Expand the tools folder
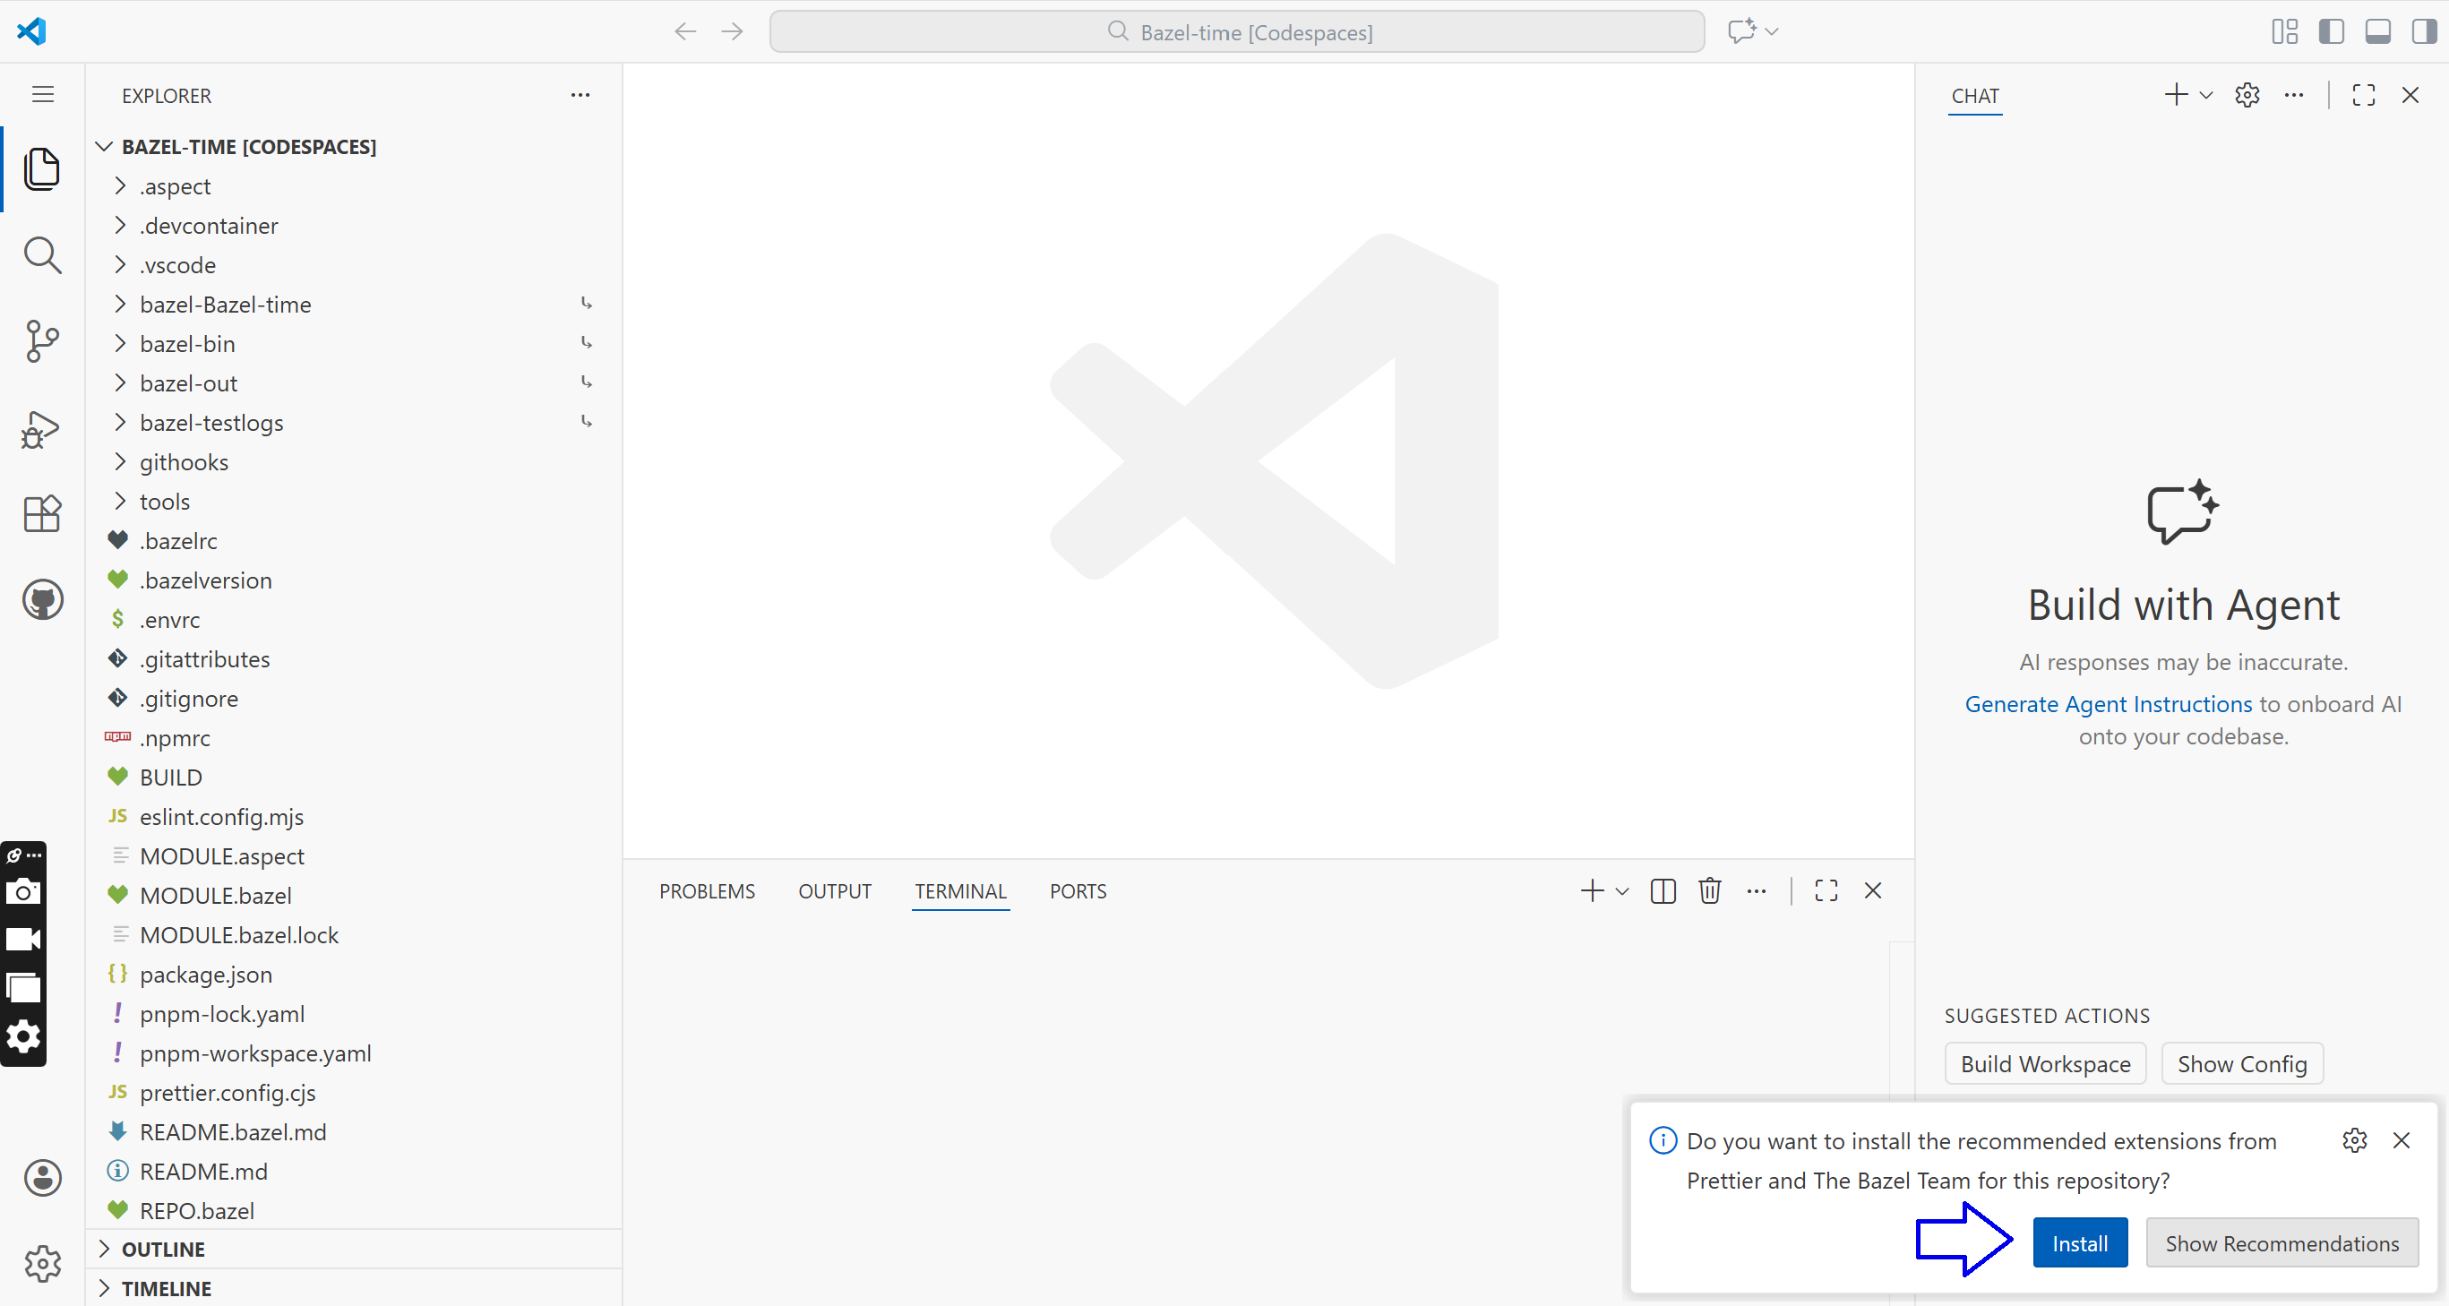The height and width of the screenshot is (1306, 2449). 353,502
